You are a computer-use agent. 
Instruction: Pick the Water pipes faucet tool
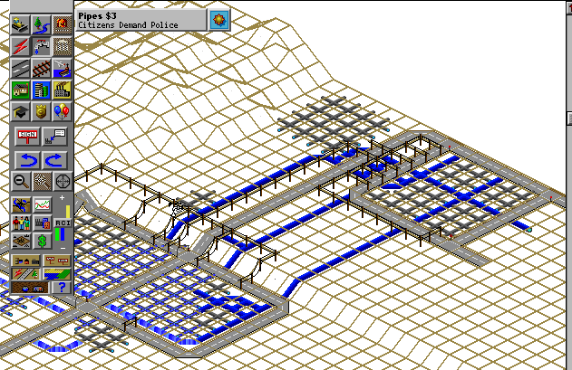(x=41, y=46)
